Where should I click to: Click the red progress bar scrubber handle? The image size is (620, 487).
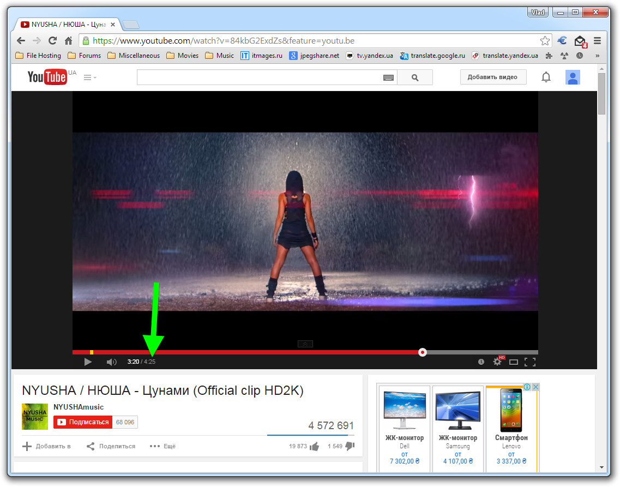tap(422, 352)
